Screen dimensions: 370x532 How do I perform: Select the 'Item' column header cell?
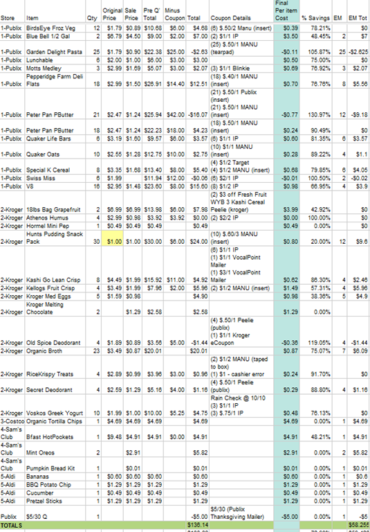tap(55, 12)
